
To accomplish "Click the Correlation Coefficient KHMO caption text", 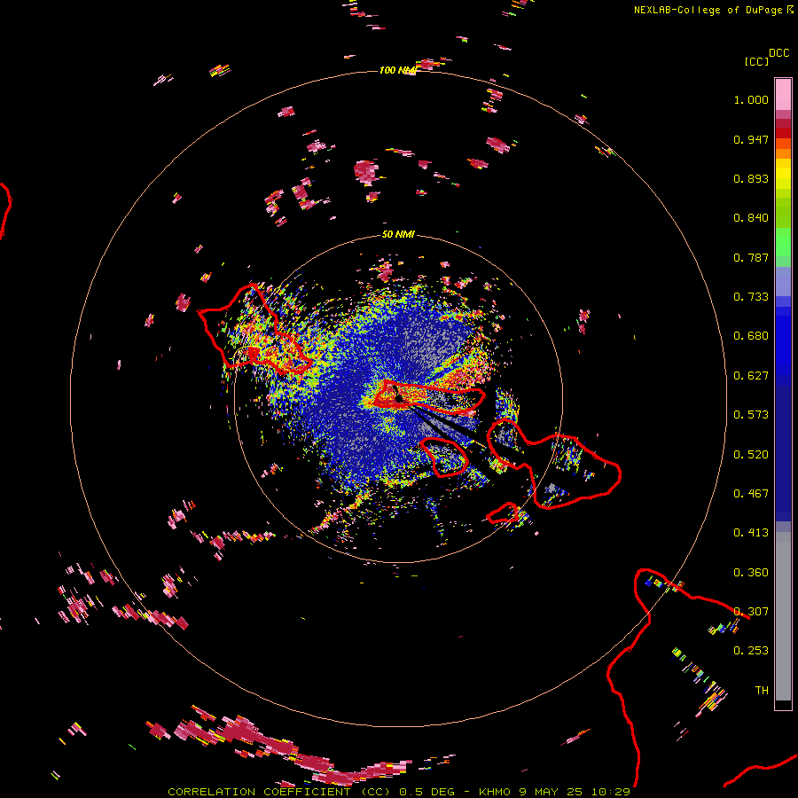I will click(399, 792).
